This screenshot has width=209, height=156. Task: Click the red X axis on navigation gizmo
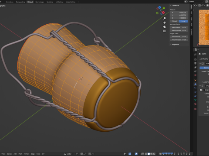coord(163,13)
